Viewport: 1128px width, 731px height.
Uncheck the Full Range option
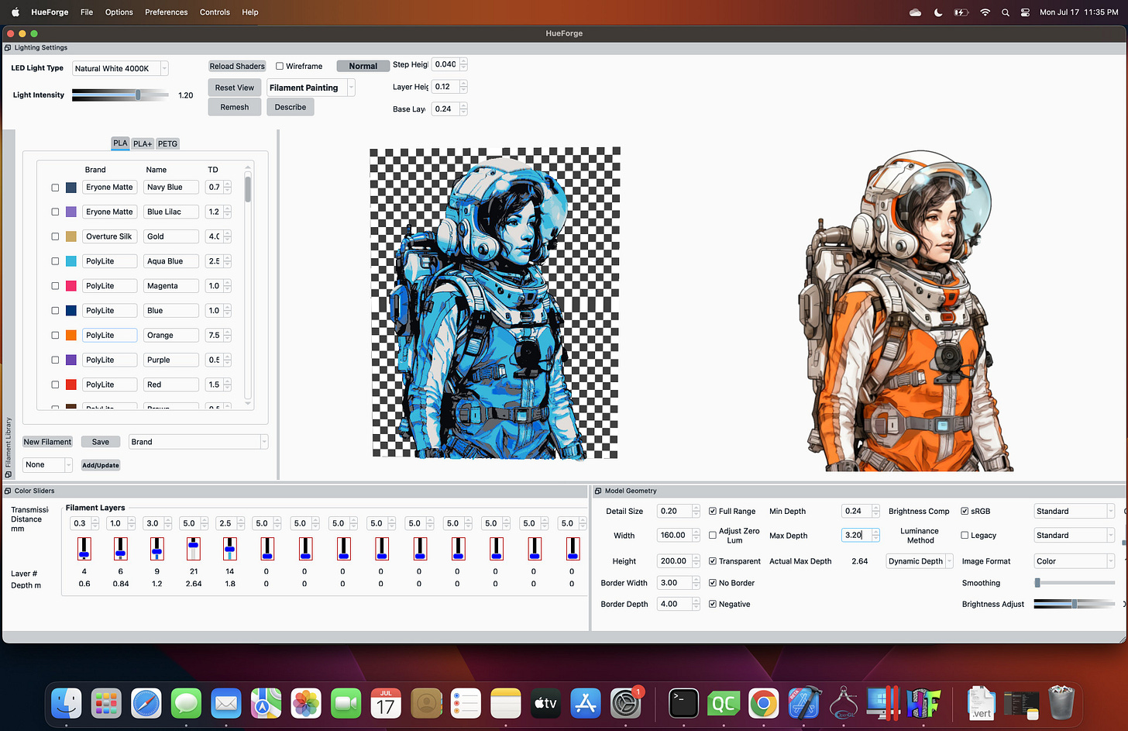713,512
